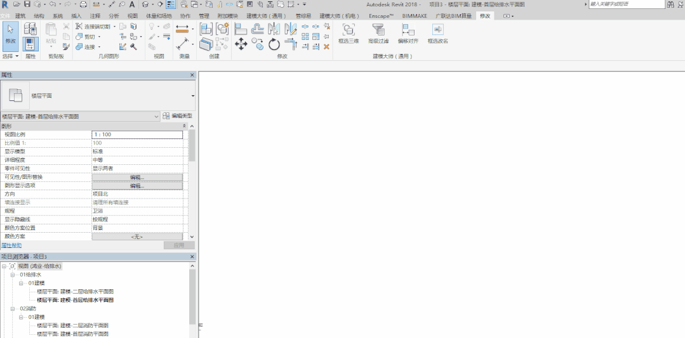Open a file via the folder icon
The width and height of the screenshot is (685, 338).
point(17,4)
